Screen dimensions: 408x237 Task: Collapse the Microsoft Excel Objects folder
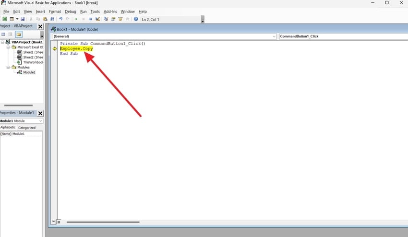[8, 47]
